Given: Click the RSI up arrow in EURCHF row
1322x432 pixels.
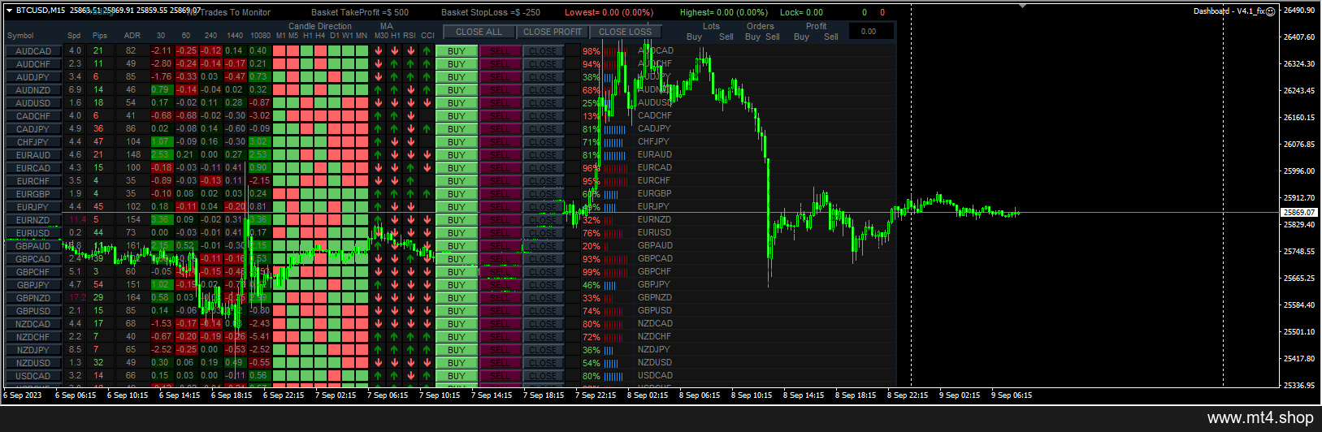Looking at the screenshot, I should (x=410, y=181).
